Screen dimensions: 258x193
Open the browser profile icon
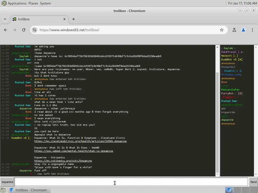(x=243, y=30)
